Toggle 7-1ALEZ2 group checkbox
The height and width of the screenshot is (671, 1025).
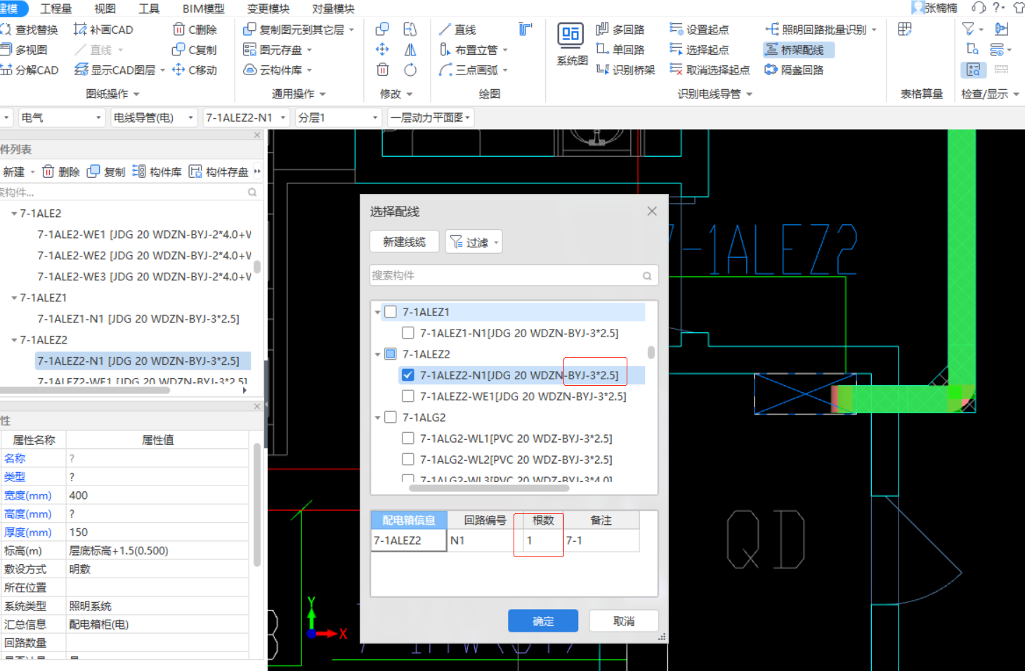[391, 354]
